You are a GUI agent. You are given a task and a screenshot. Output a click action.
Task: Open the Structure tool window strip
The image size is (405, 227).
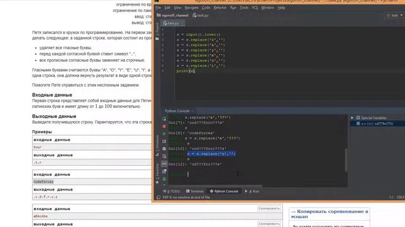[157, 146]
